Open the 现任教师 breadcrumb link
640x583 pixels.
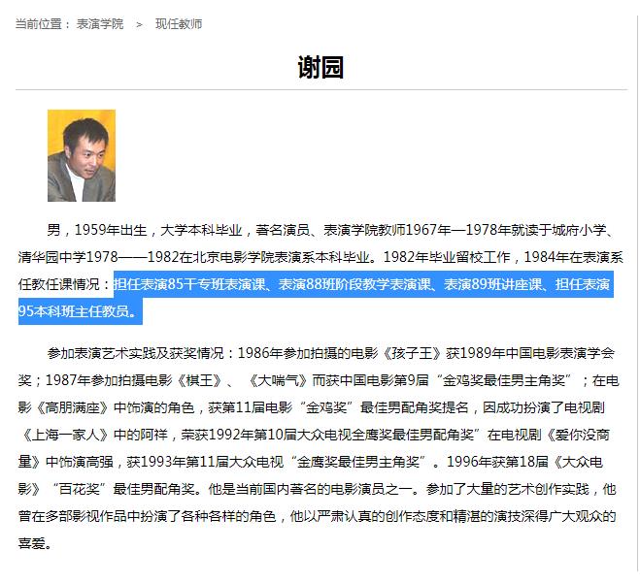click(179, 24)
